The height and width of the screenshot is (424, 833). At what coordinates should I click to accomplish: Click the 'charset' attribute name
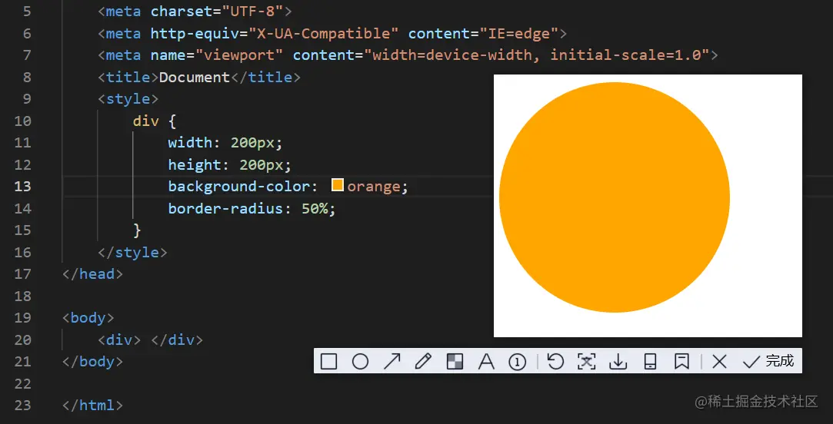[x=182, y=11]
